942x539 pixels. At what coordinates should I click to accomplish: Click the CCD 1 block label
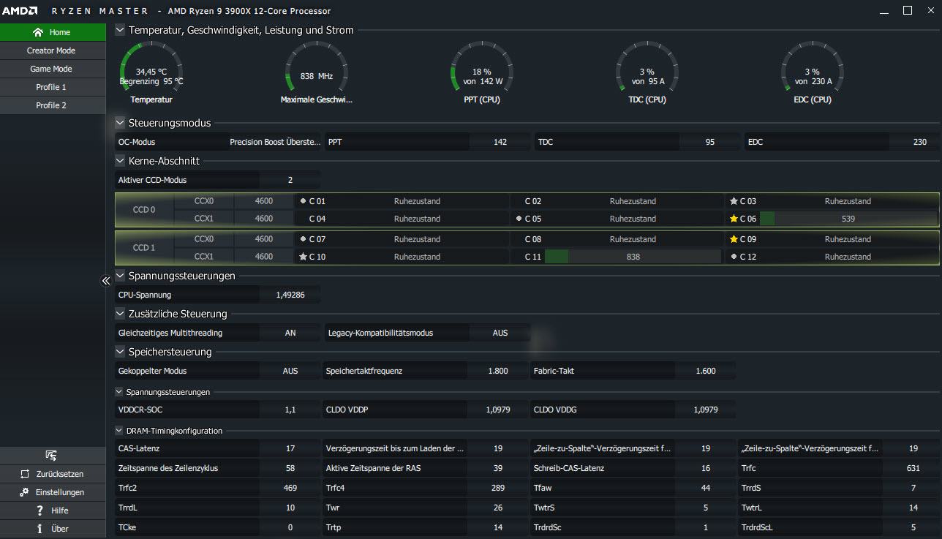click(x=145, y=248)
